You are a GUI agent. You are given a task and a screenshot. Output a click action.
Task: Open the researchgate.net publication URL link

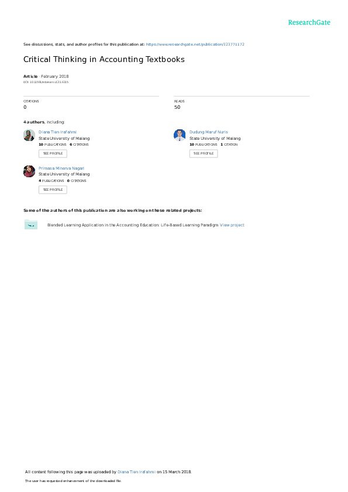195,44
